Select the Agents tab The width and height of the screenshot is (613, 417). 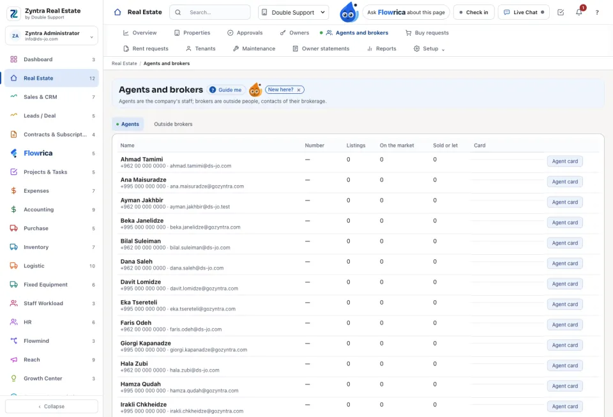[x=128, y=125]
